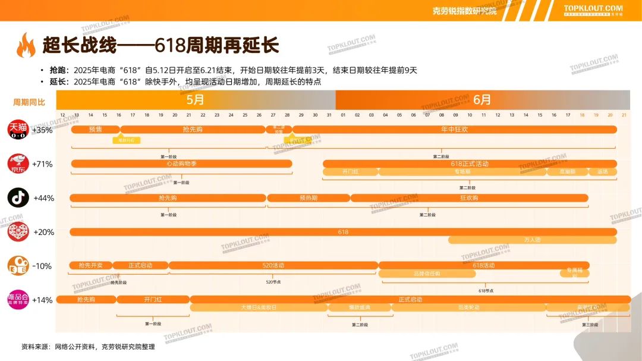Click the Kuaishou 正式启动 bar
The image size is (642, 361).
pyautogui.click(x=140, y=265)
